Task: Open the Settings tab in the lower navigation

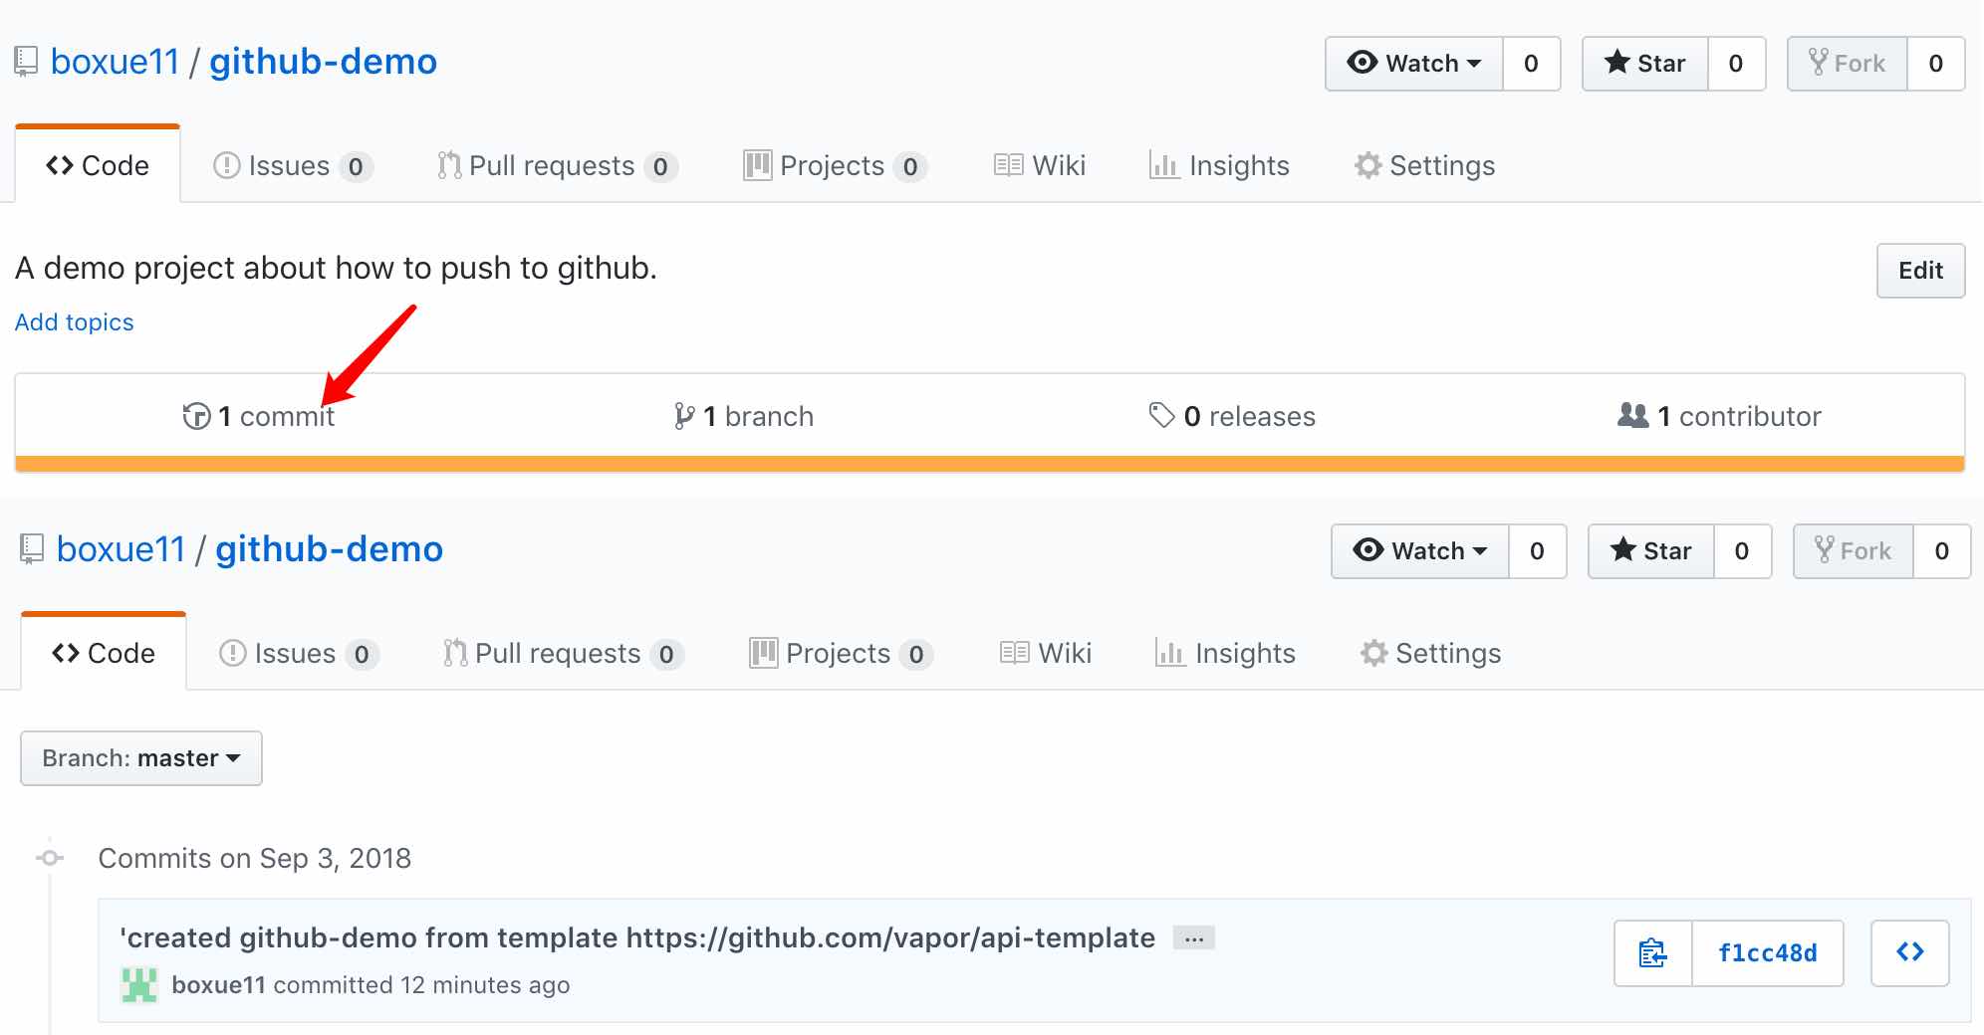Action: pyautogui.click(x=1430, y=653)
